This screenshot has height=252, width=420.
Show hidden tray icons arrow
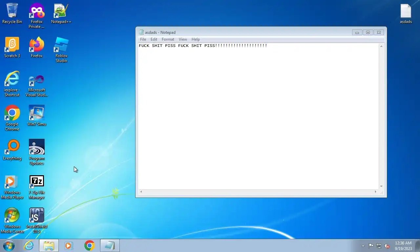pos(363,246)
